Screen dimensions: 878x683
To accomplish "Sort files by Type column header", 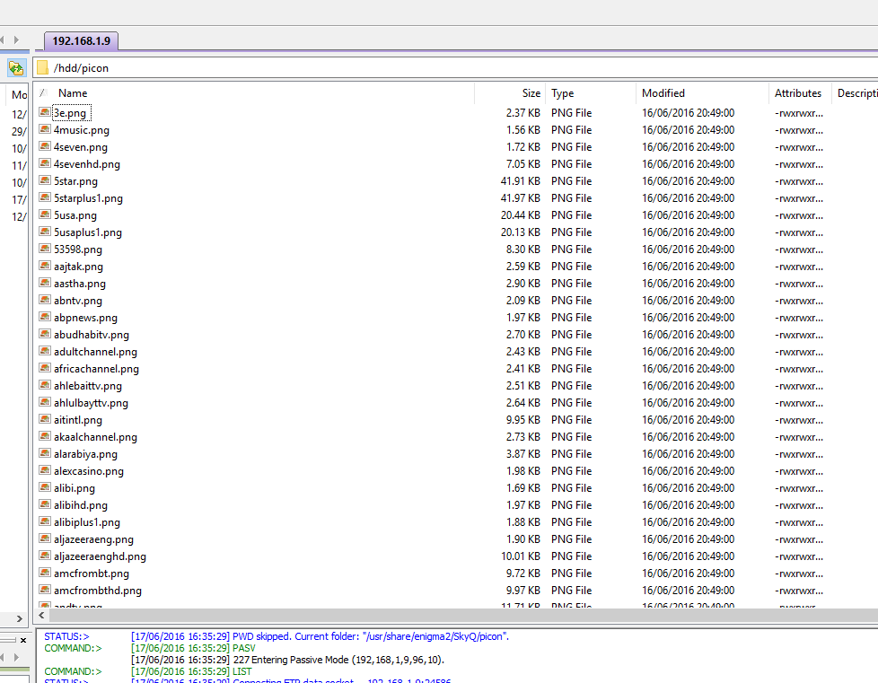I will coord(562,93).
